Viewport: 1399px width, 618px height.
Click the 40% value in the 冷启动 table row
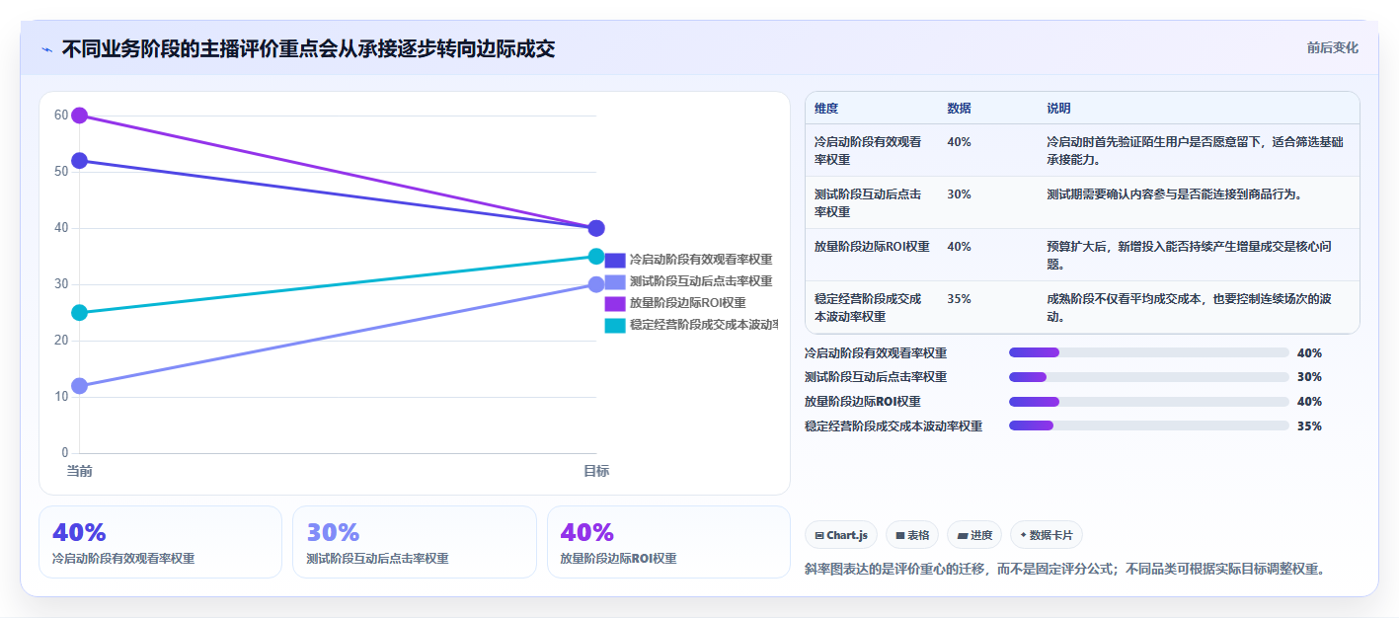(959, 142)
